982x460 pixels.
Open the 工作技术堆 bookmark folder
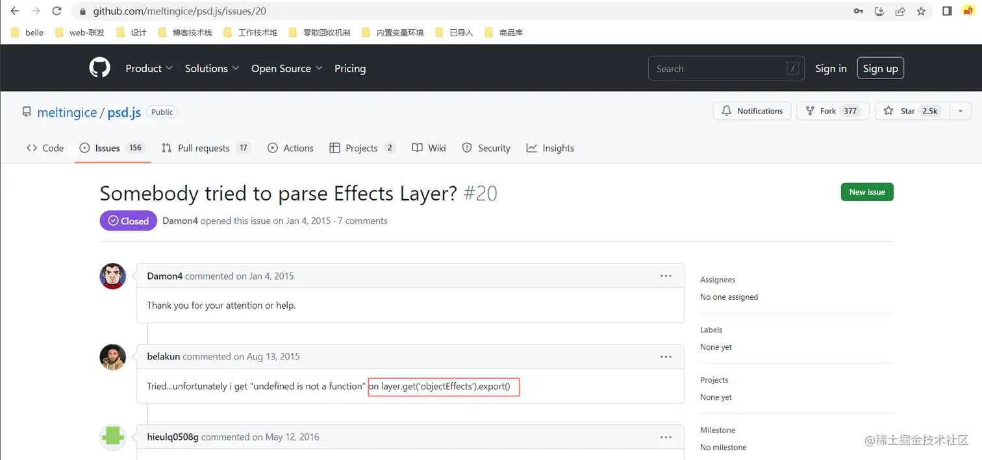tap(251, 32)
